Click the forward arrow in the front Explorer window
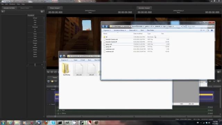Image resolution: width=222 pixels, height=125 pixels. pyautogui.click(x=106, y=26)
